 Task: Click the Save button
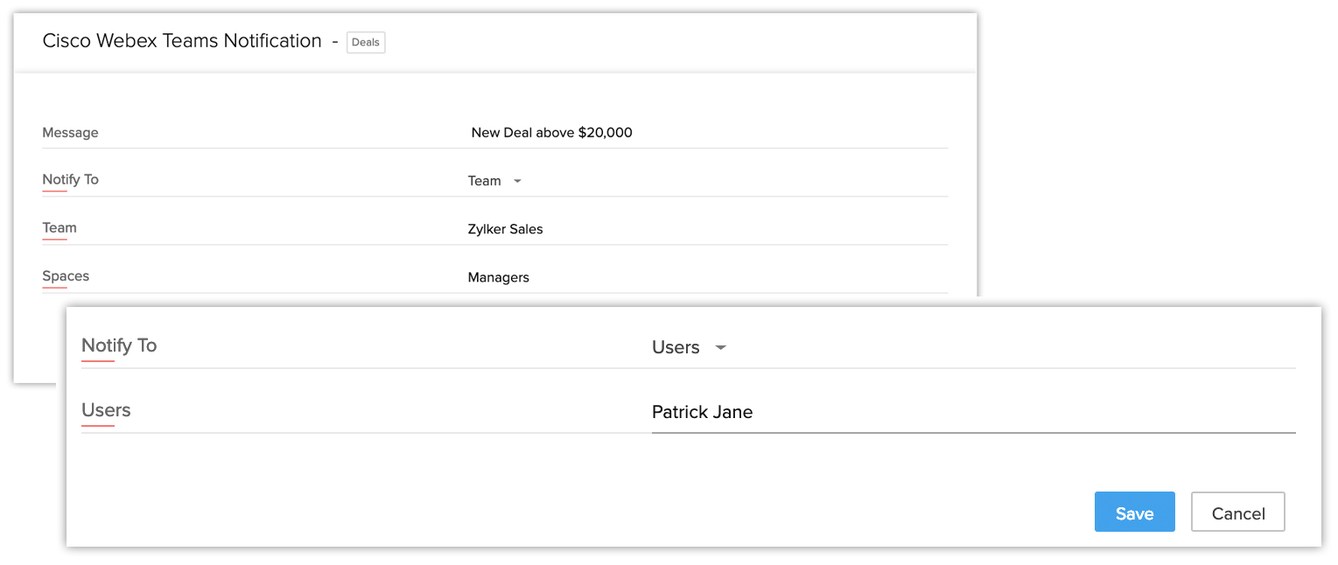[x=1134, y=513]
